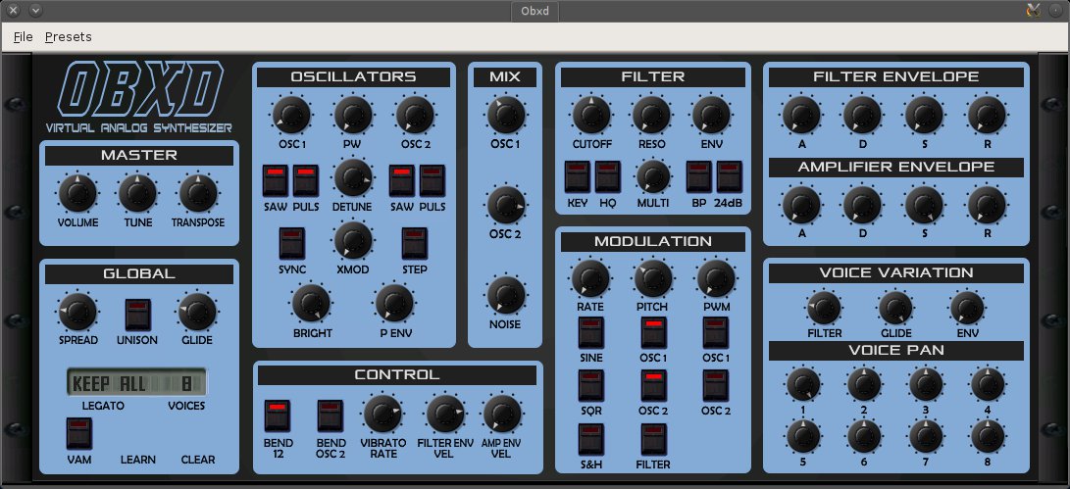Toggle the VAM switch

pyautogui.click(x=78, y=433)
